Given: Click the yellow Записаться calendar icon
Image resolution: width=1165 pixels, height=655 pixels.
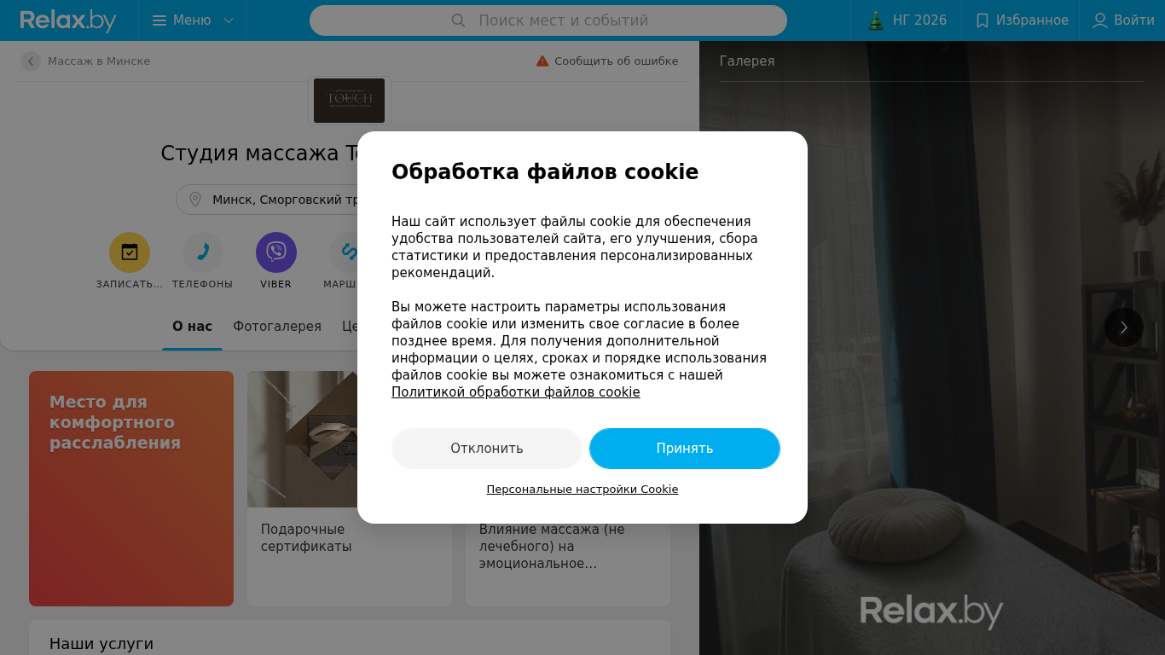Looking at the screenshot, I should (130, 252).
